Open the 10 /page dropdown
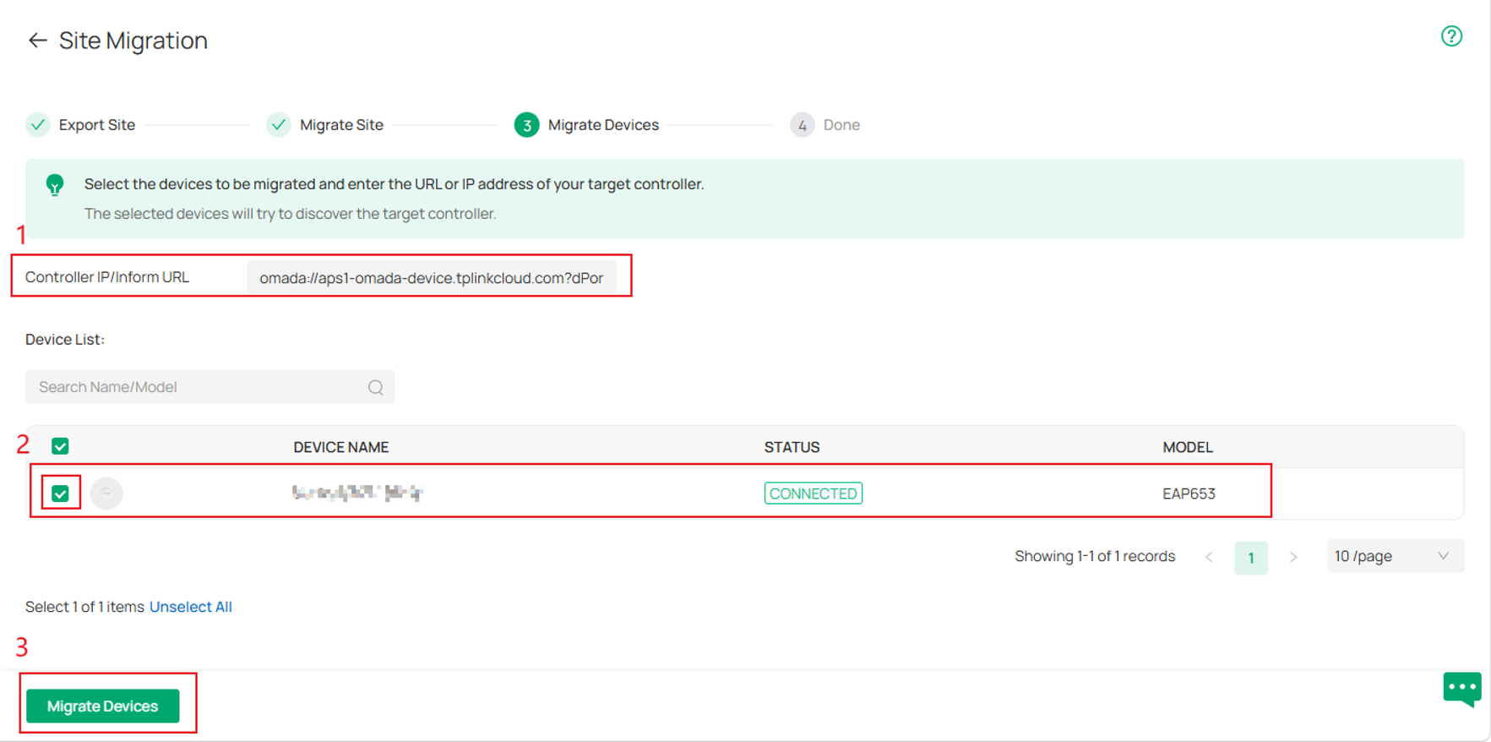This screenshot has width=1491, height=742. 1395,556
